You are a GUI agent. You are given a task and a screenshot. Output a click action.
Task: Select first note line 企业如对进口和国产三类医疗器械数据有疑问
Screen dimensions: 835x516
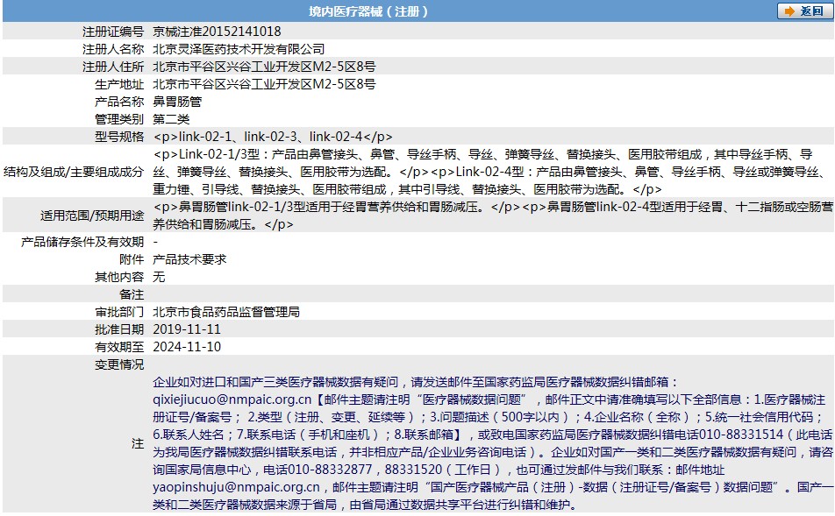[x=275, y=382]
